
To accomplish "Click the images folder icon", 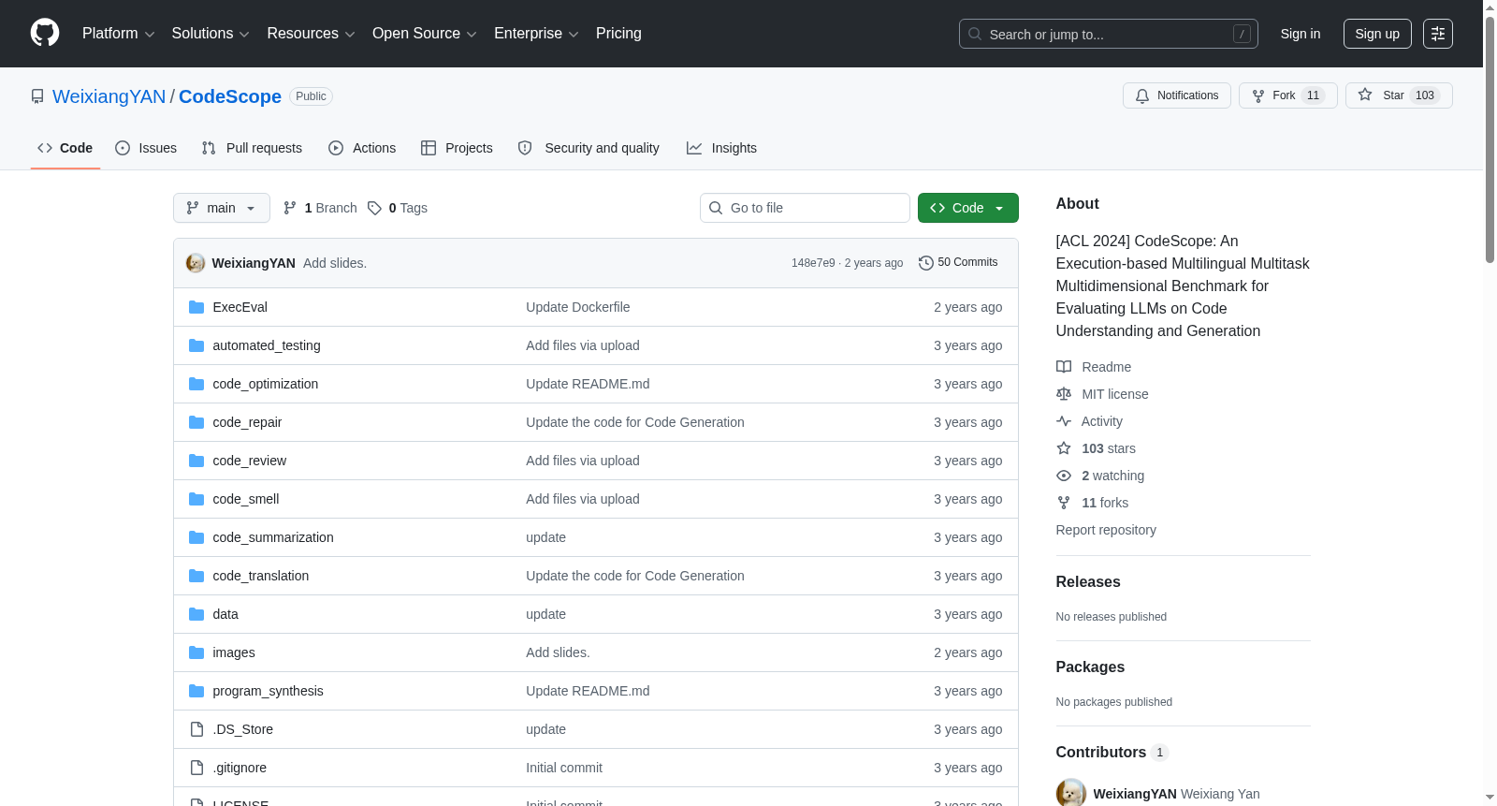I will pos(196,652).
